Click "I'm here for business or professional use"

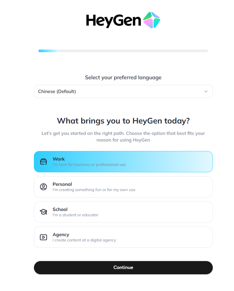[89, 165]
